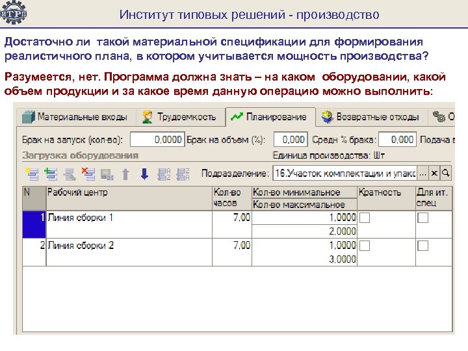Click the Кол-во часов column header
Screen dimensions: 468x351
232,198
